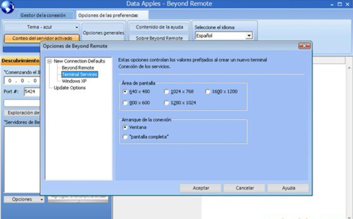
Task: Click the empty field below Port #
Action: coord(22,103)
